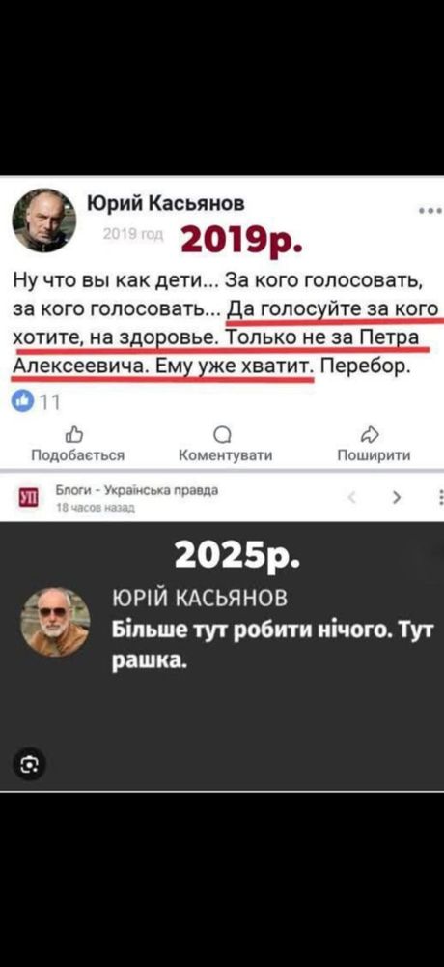Open Блоги - Українська правда source link
The height and width of the screenshot is (967, 444).
tap(137, 491)
